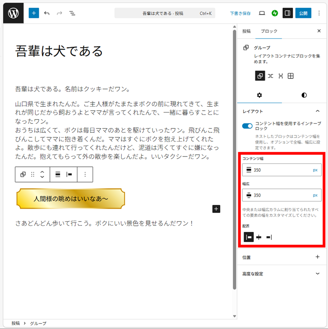Screen dimensions: 328x329
Task: Expand the 高度な設定 section
Action: [x=317, y=274]
